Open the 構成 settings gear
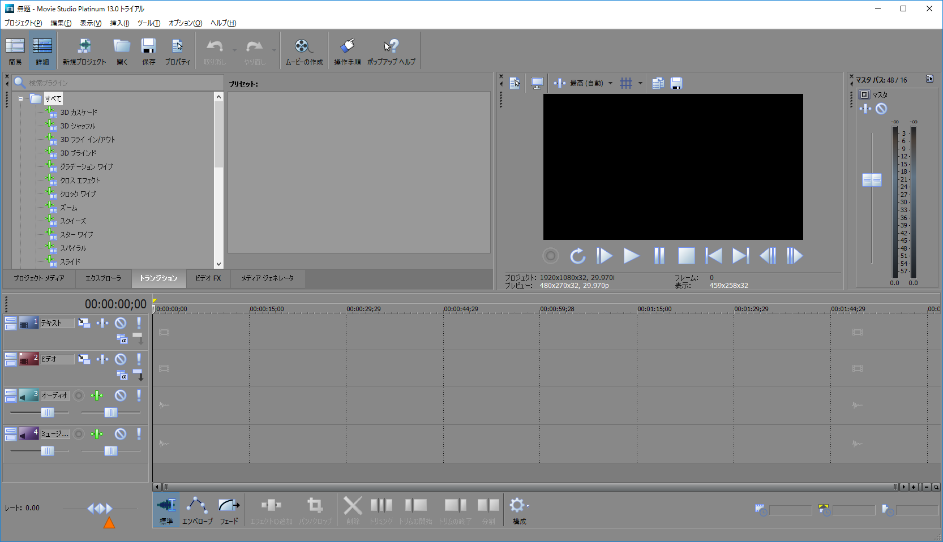The image size is (943, 542). coord(519,510)
